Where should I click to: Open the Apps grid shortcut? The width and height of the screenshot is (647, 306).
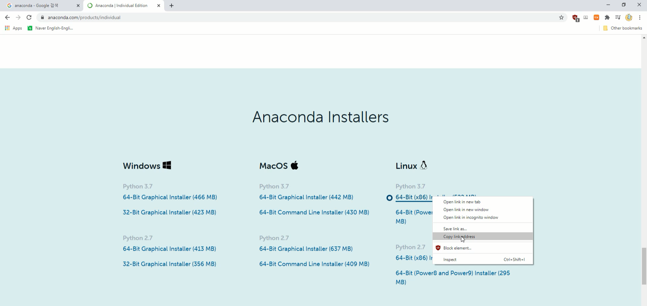(x=13, y=28)
